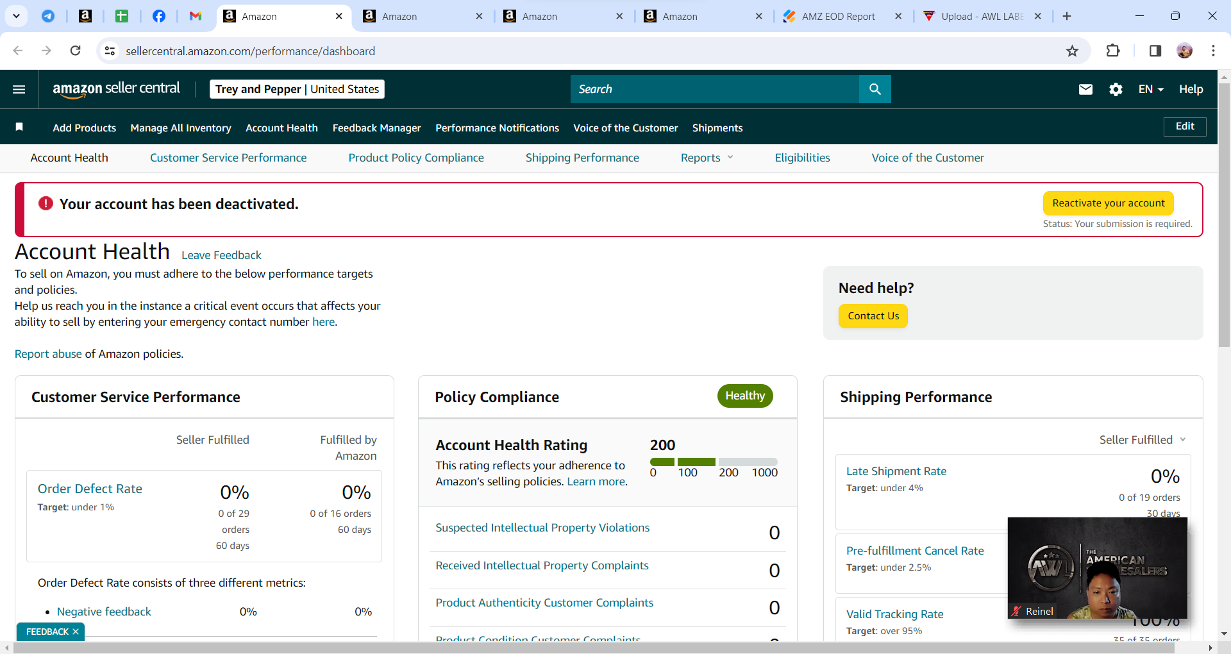Open the Negative feedback link

pos(104,612)
